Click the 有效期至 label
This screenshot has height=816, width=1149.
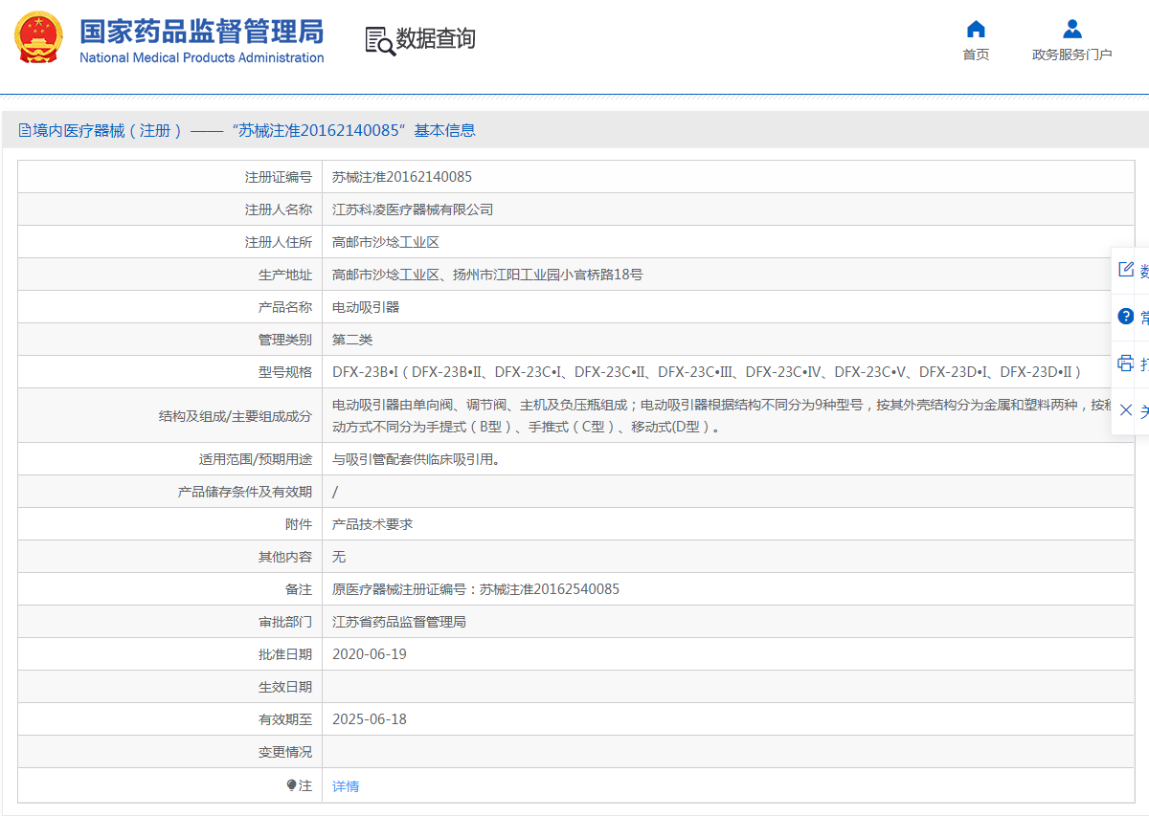[x=285, y=719]
